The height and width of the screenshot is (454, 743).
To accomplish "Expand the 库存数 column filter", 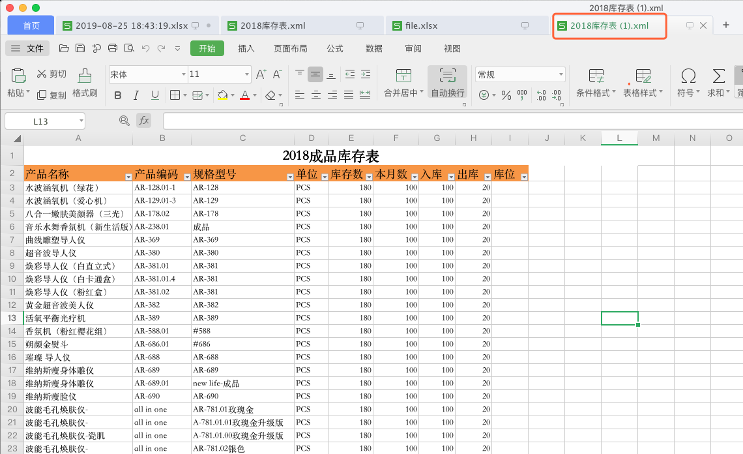I will pos(369,177).
